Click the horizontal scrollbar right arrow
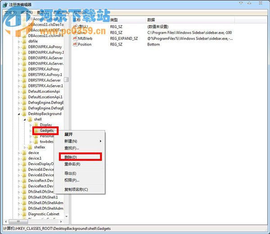 (x=61, y=221)
